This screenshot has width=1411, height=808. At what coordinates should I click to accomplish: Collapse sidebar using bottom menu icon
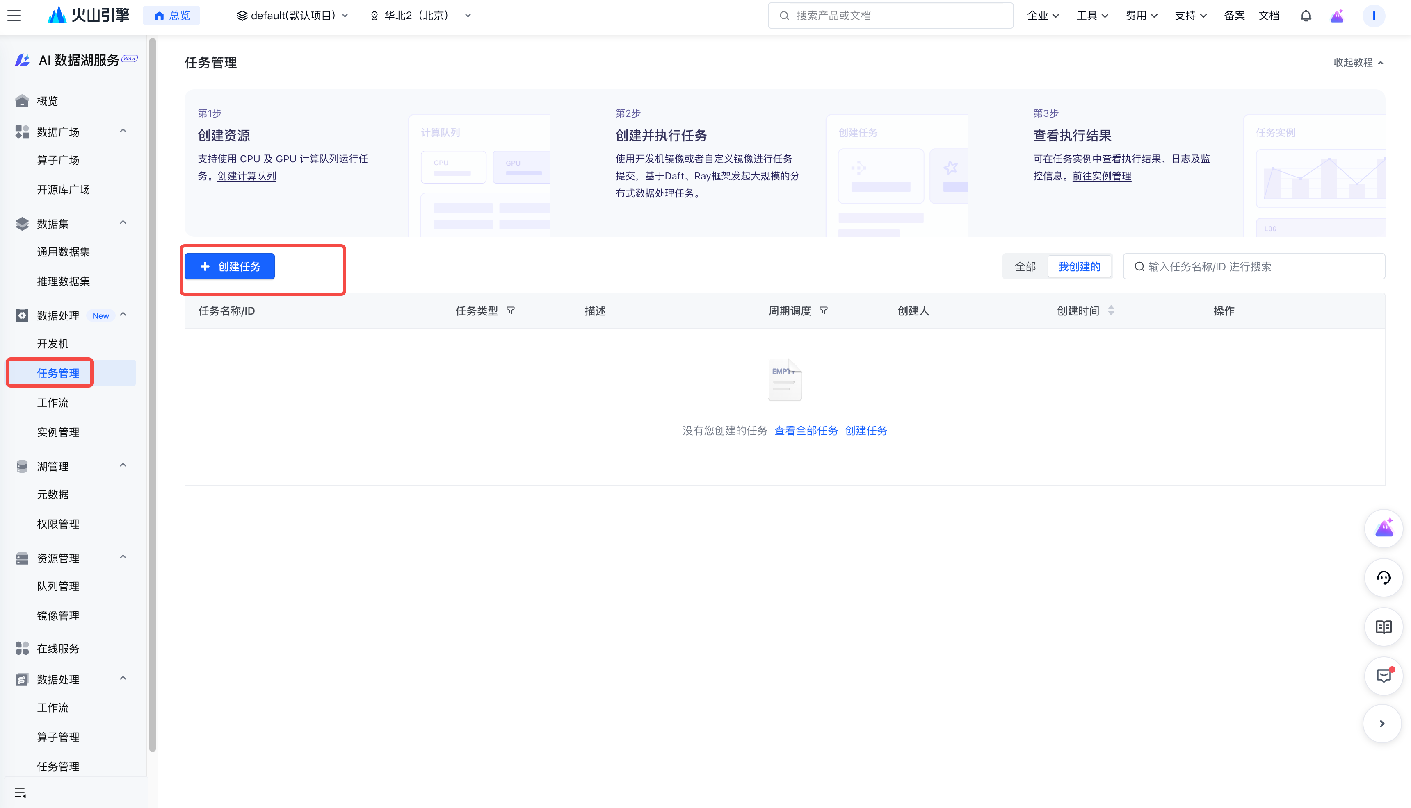(x=20, y=792)
